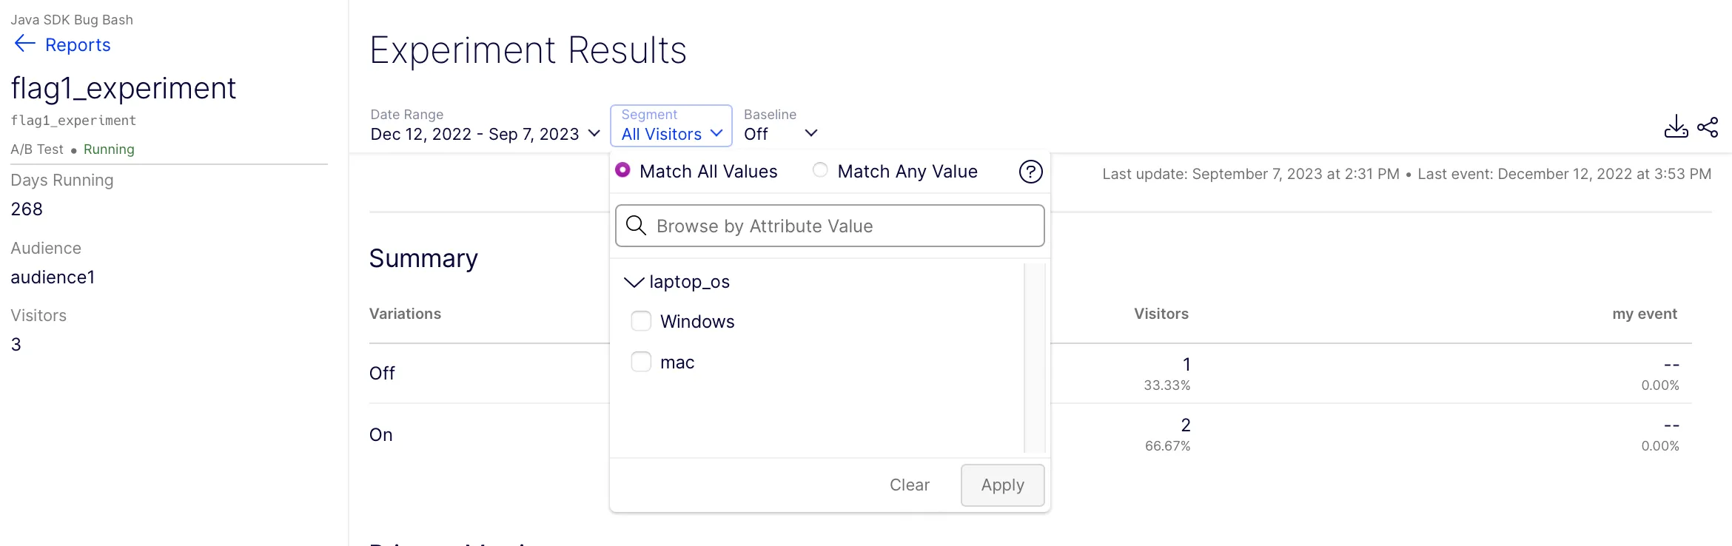Click the share results icon
This screenshot has height=546, width=1732.
1708,127
